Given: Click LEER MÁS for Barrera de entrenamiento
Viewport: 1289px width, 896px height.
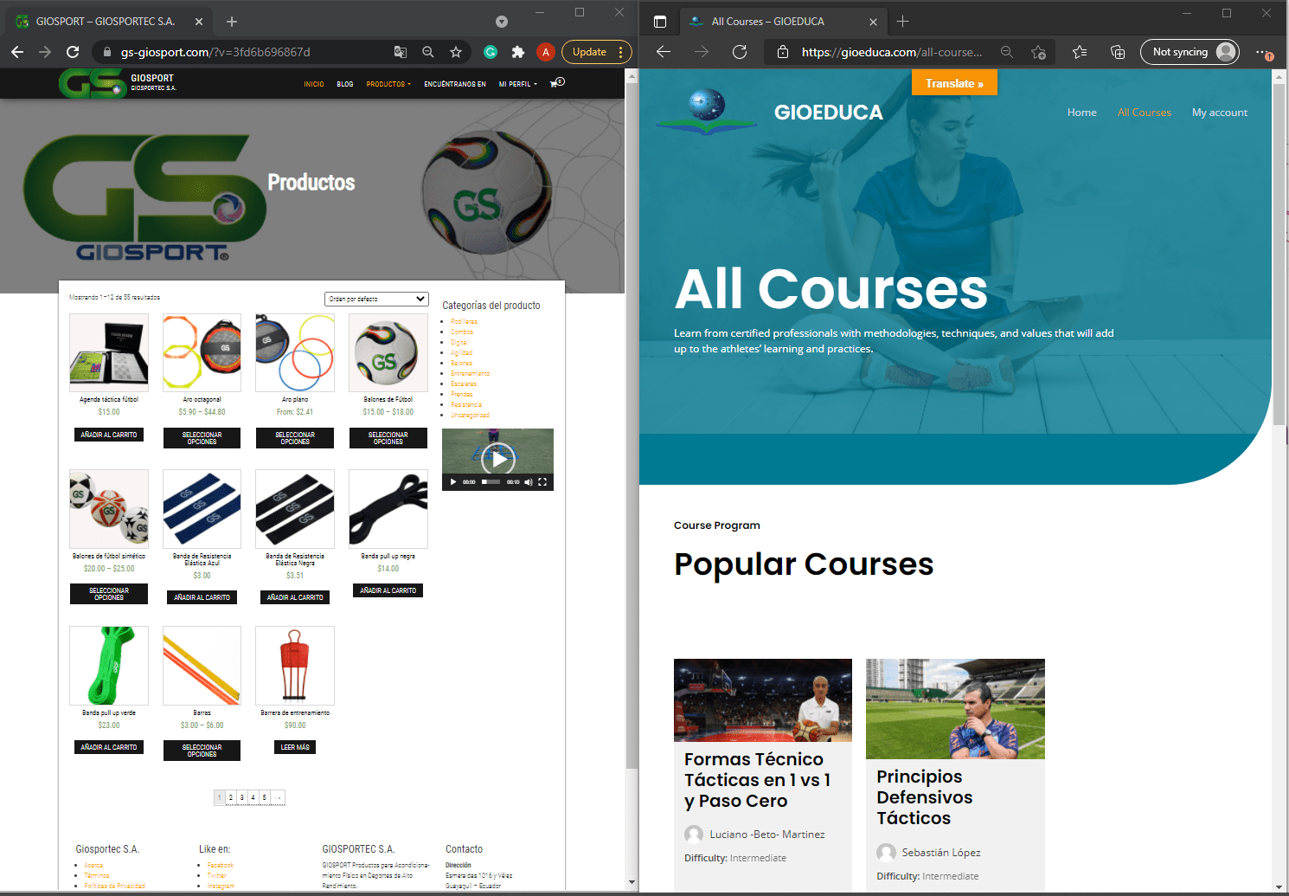Looking at the screenshot, I should [295, 747].
